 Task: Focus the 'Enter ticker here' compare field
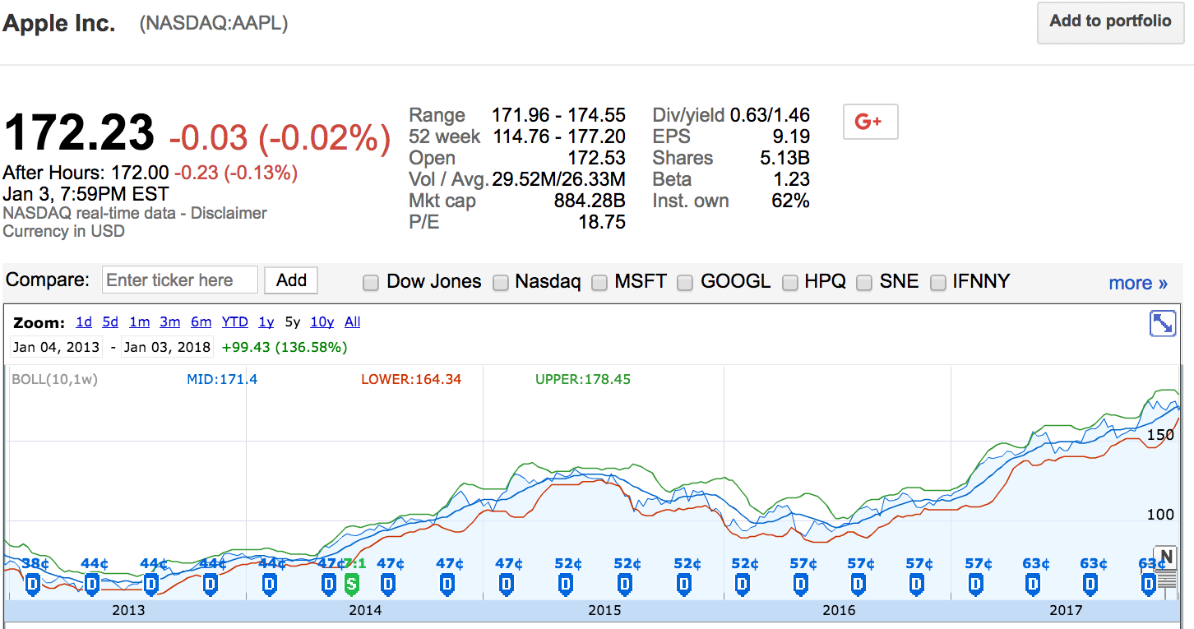pyautogui.click(x=180, y=280)
